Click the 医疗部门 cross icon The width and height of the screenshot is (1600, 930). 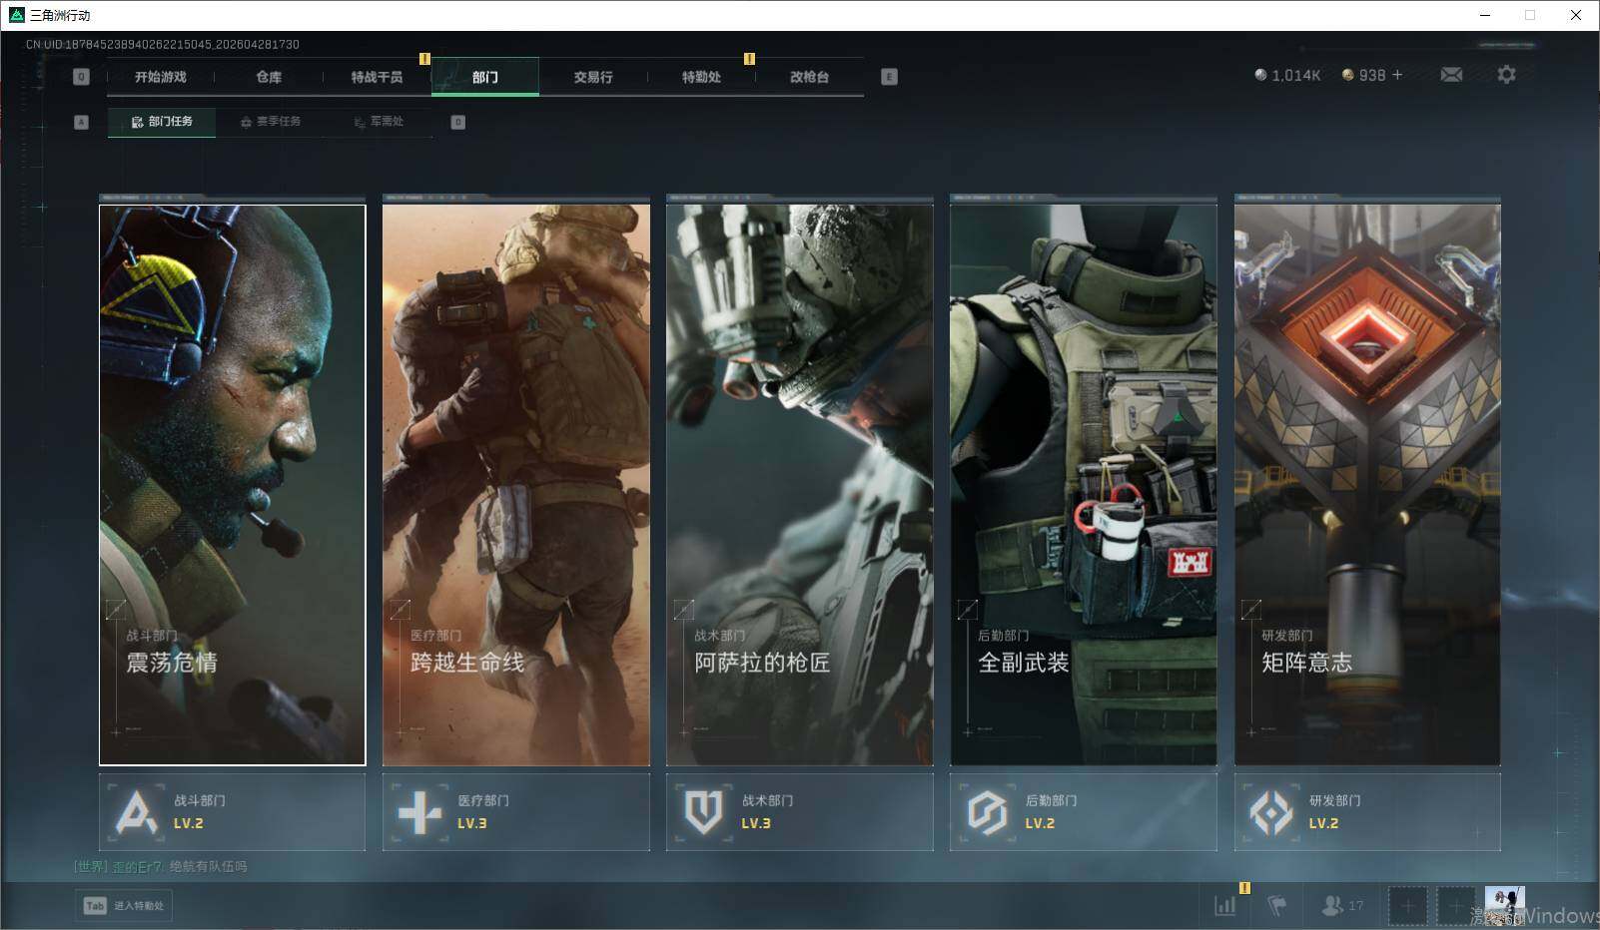point(419,812)
